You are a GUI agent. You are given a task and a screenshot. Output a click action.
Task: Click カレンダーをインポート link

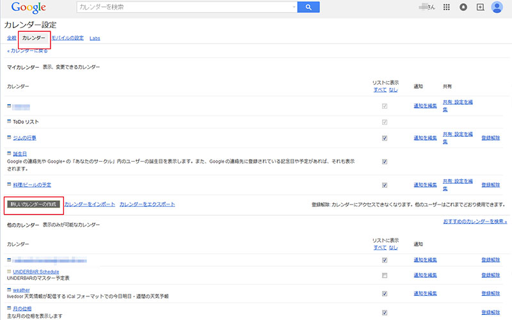pos(90,204)
